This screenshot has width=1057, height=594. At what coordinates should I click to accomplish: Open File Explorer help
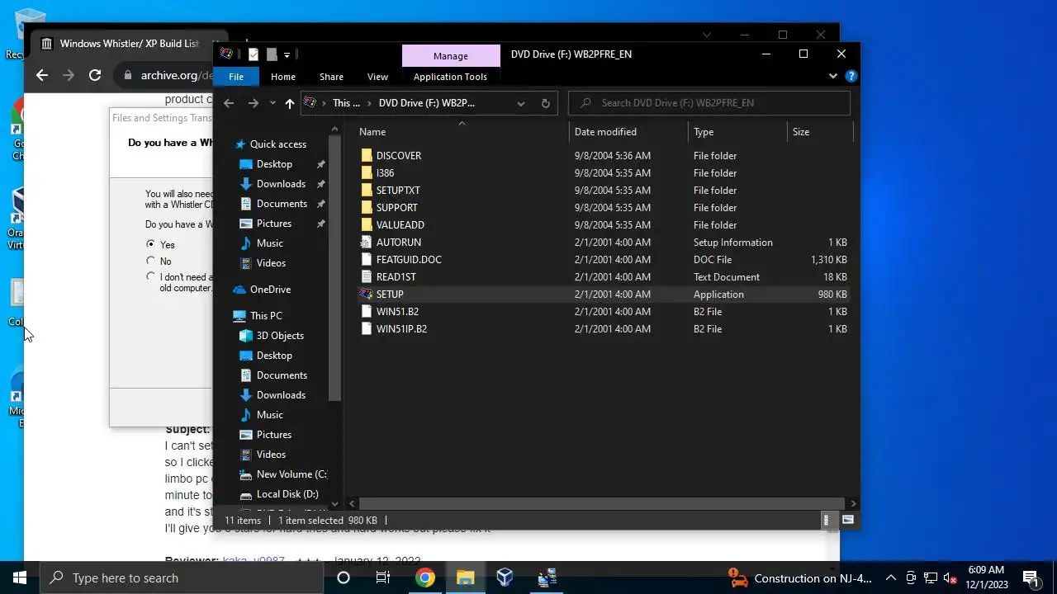tap(851, 76)
